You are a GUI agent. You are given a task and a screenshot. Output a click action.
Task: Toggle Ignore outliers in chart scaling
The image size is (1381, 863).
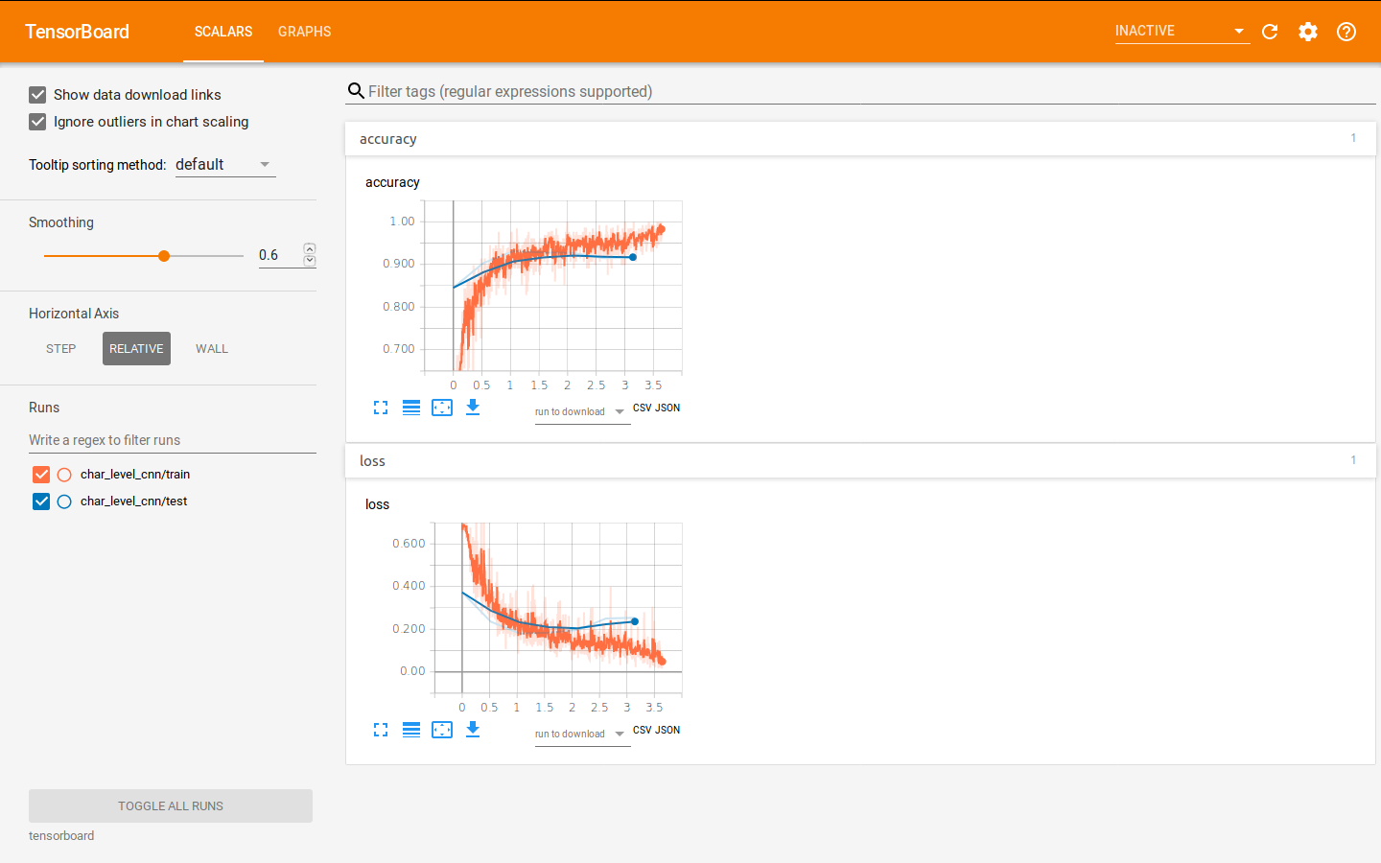(37, 122)
